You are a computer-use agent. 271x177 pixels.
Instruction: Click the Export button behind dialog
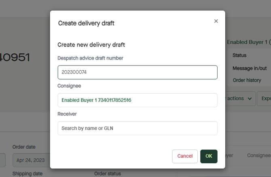click(x=265, y=98)
